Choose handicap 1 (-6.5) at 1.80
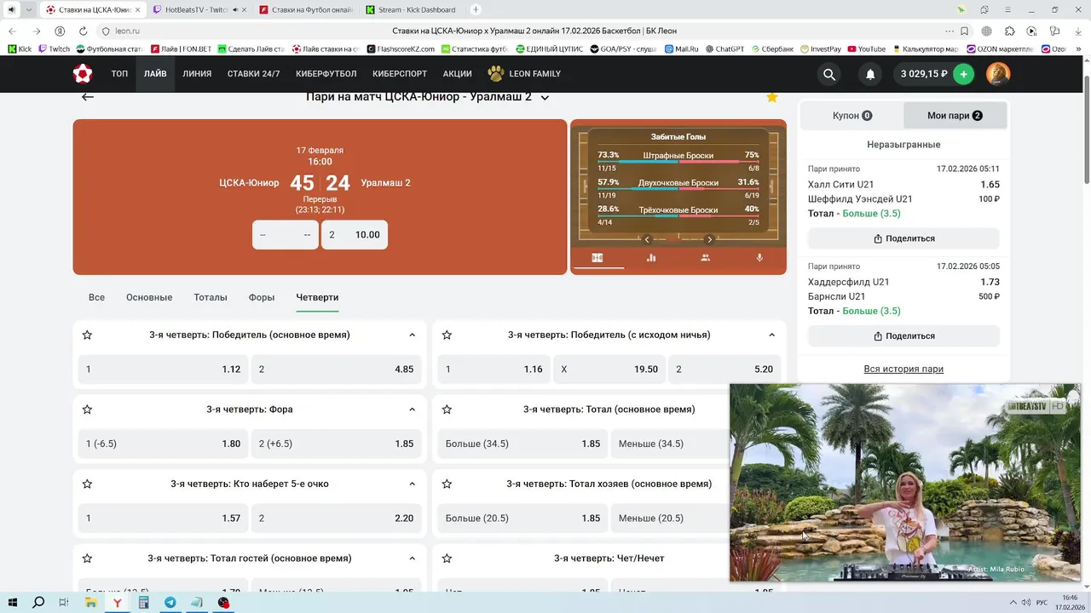 click(x=163, y=444)
